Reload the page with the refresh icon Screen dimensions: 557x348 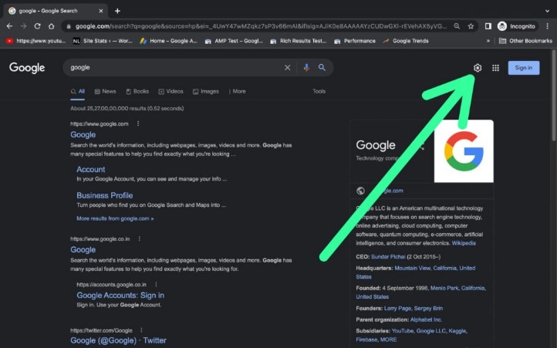click(38, 25)
